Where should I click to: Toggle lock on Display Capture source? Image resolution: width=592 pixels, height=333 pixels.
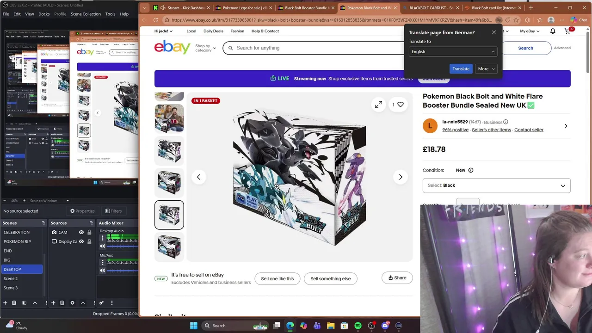coord(89,241)
